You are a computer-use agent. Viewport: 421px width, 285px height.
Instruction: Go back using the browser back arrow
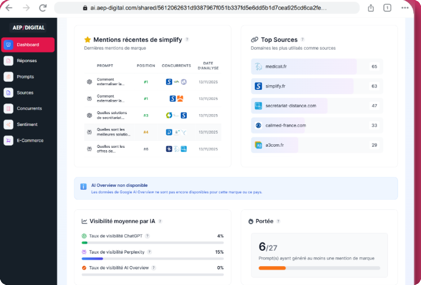coord(9,8)
